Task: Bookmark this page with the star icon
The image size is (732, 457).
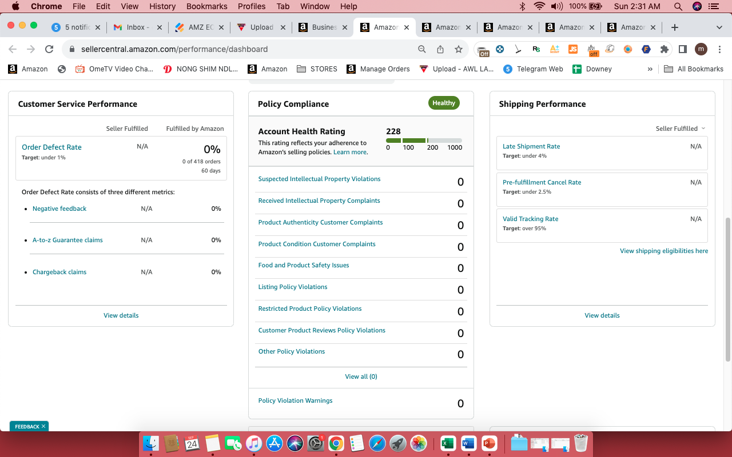Action: click(459, 49)
